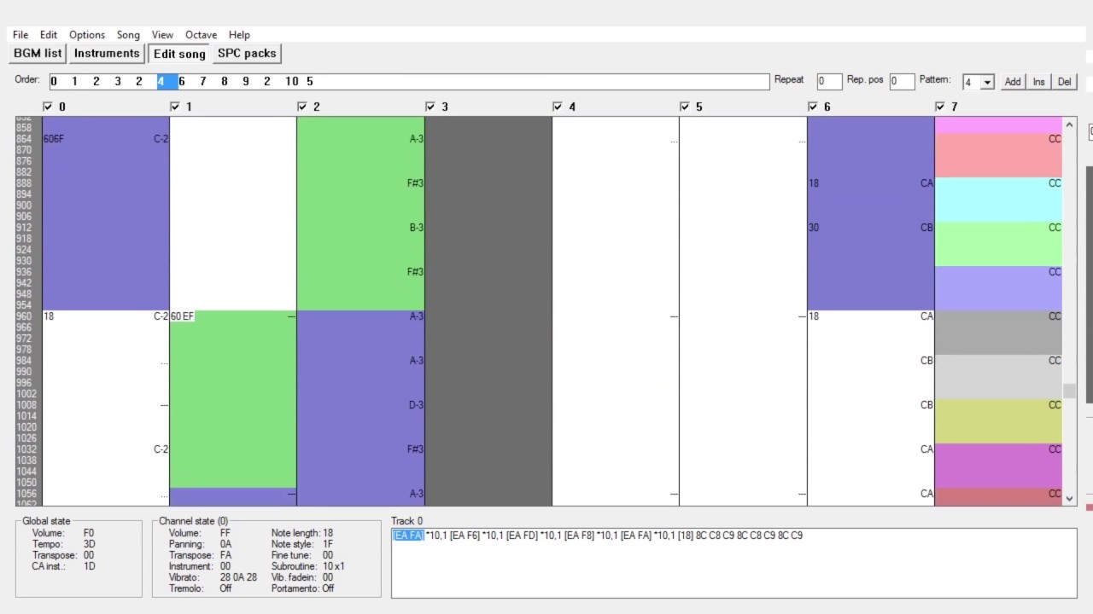The width and height of the screenshot is (1093, 614).
Task: Toggle the channel 5 checkbox
Action: (x=685, y=107)
